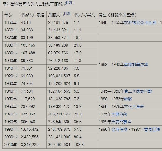
Task: Click the value 107,488
Action: [x=28, y=53]
